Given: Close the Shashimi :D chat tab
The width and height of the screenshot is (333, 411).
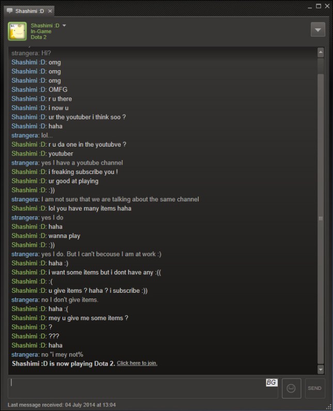Looking at the screenshot, I should coord(50,11).
